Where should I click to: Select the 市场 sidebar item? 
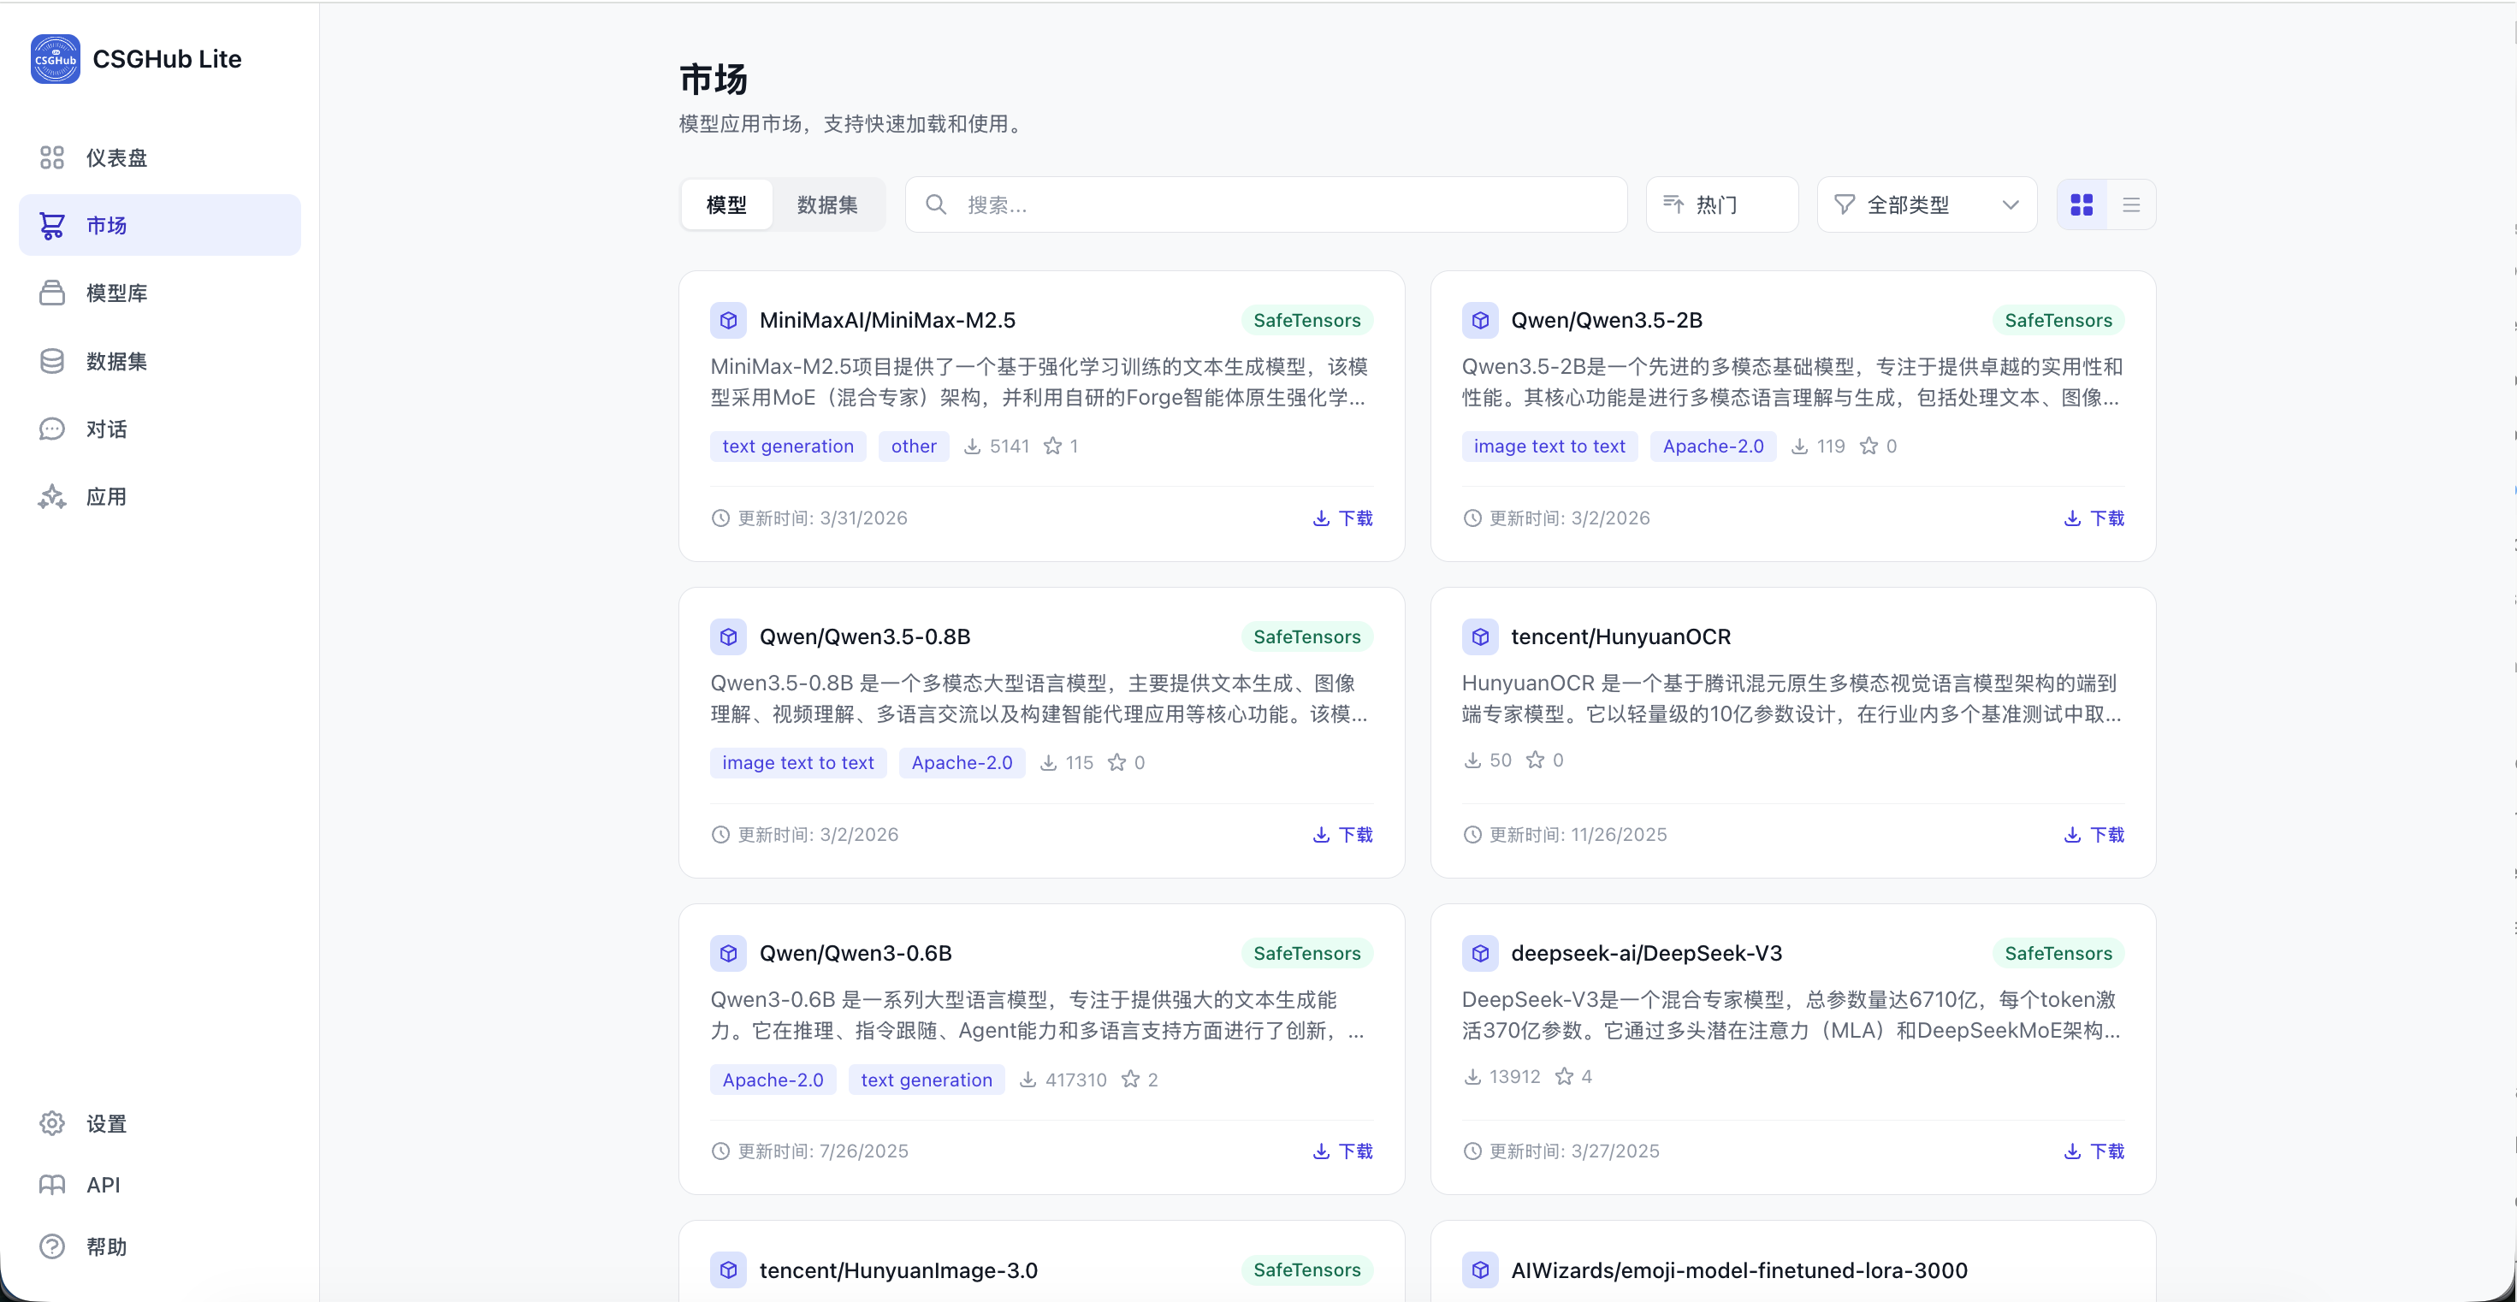coord(160,226)
